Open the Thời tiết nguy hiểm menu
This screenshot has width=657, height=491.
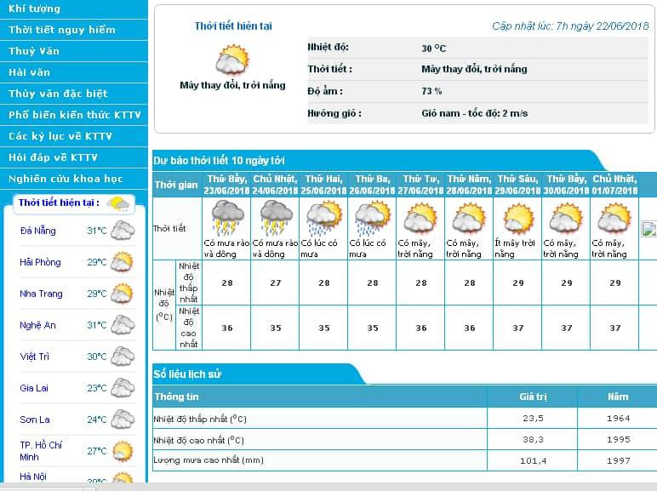click(61, 30)
